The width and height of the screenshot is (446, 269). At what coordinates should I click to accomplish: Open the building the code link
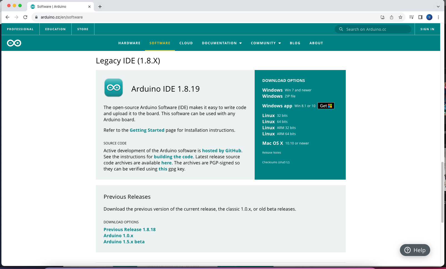click(173, 157)
